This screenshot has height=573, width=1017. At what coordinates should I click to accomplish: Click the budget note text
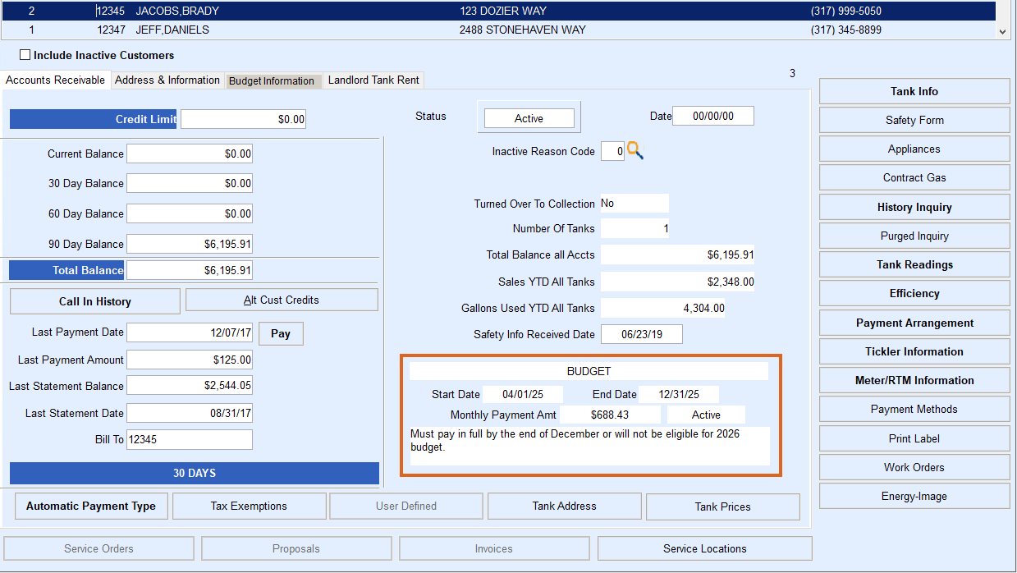tap(589, 446)
